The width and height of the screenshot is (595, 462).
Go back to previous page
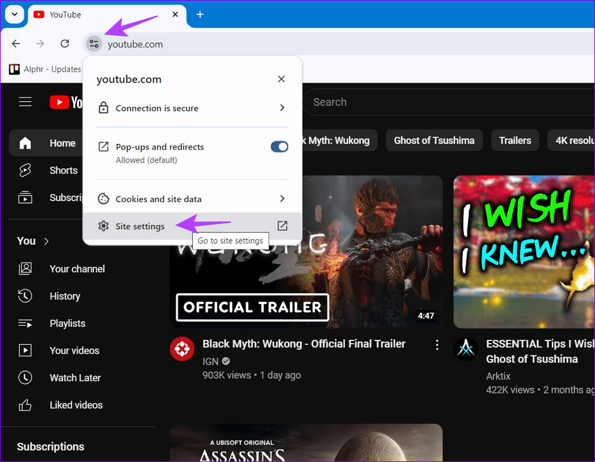[x=16, y=44]
